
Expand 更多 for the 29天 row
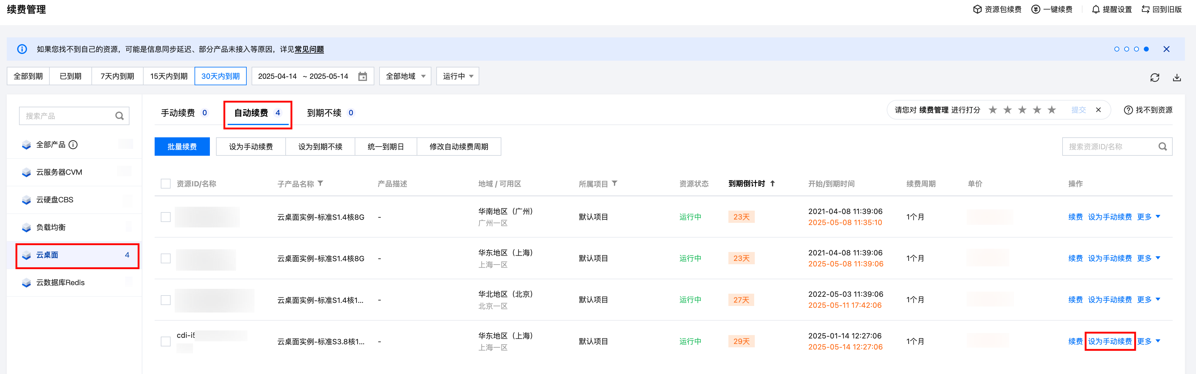tap(1149, 342)
